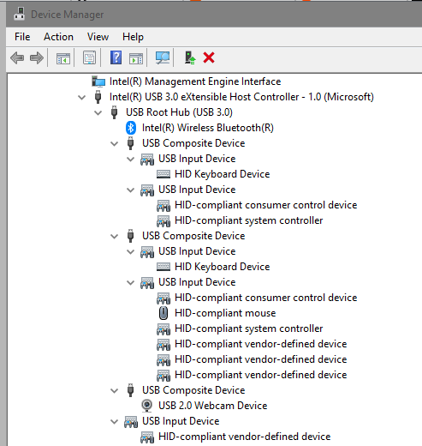The image size is (422, 446).
Task: Open the Help menu
Action: 133,37
